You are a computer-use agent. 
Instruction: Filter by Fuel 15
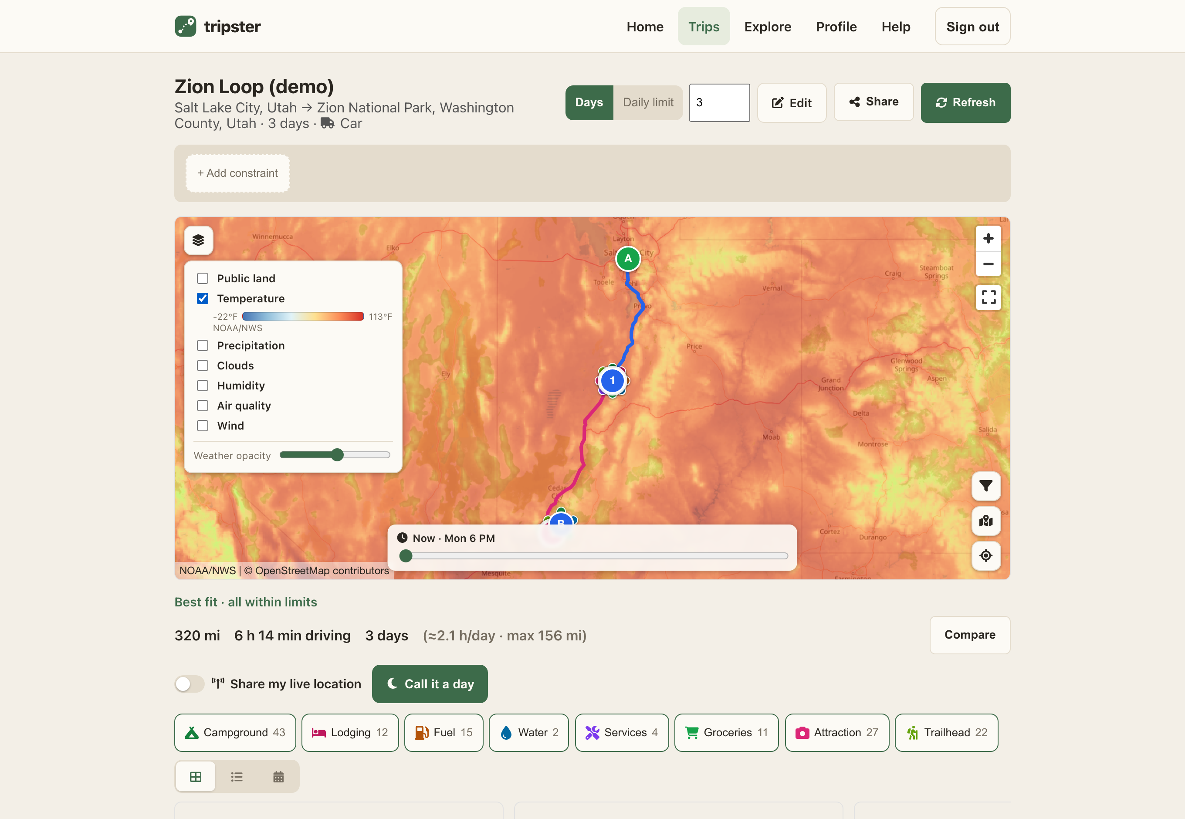click(444, 732)
